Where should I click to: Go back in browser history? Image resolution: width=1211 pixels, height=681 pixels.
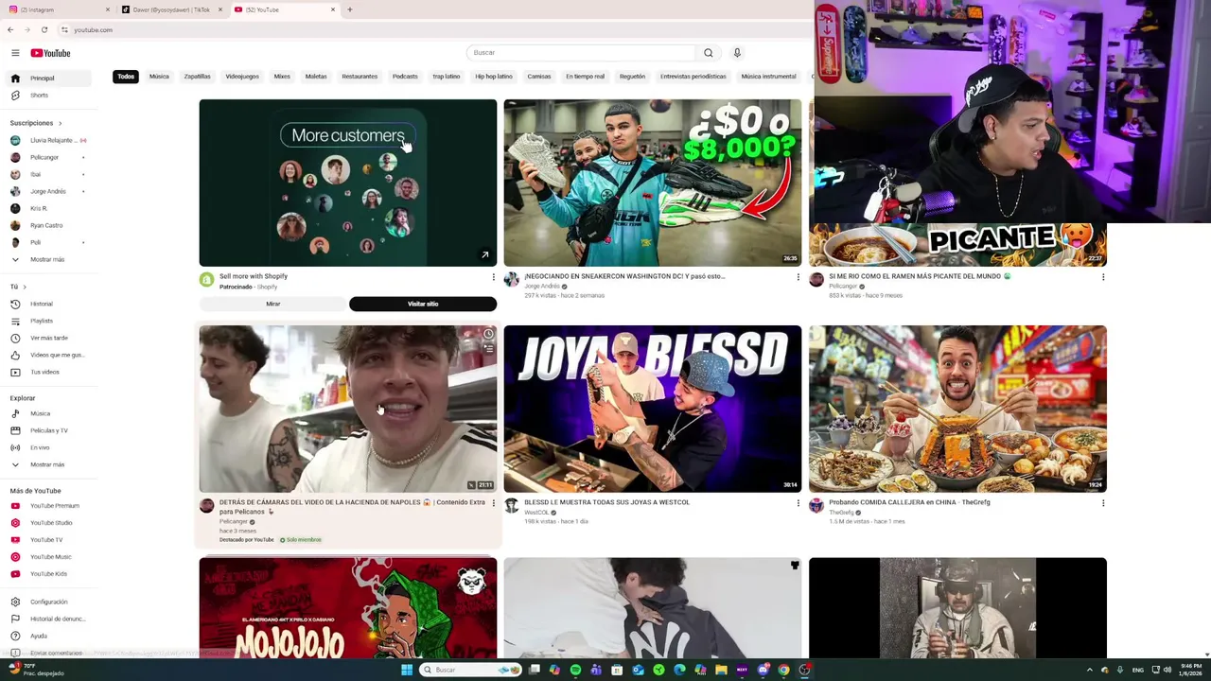click(9, 30)
